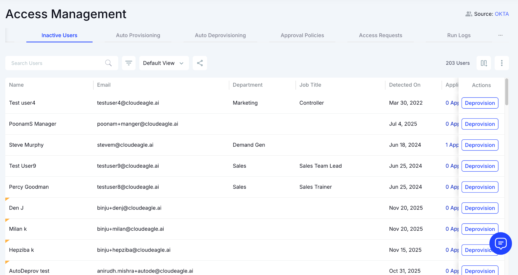Viewport: 518px width, 275px height.
Task: Open the filter options icon
Action: [129, 63]
